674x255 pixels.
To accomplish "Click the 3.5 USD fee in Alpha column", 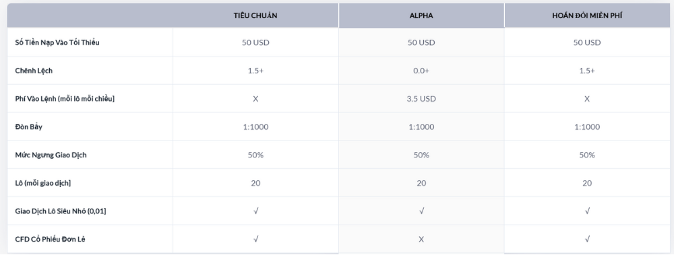I will point(421,99).
